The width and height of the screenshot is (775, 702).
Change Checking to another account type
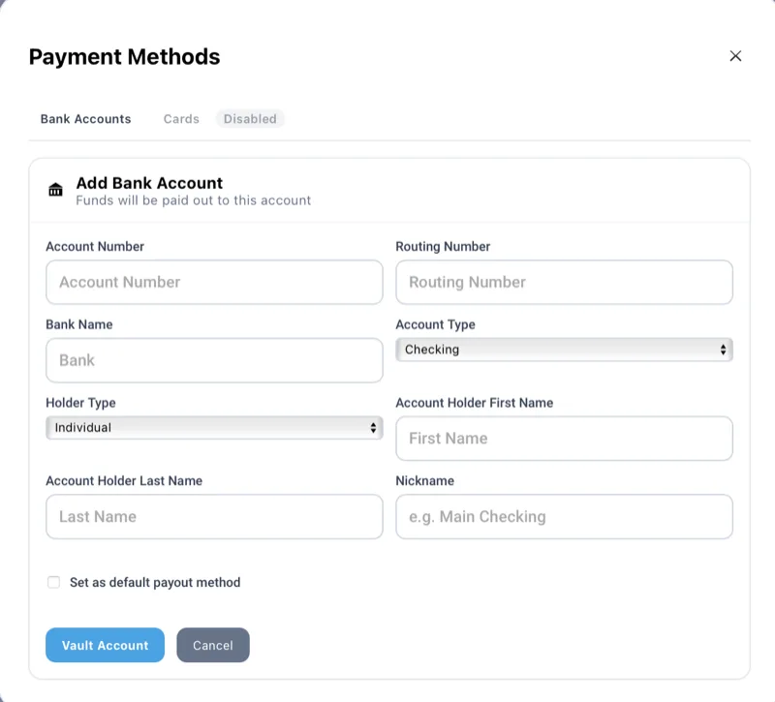[564, 350]
